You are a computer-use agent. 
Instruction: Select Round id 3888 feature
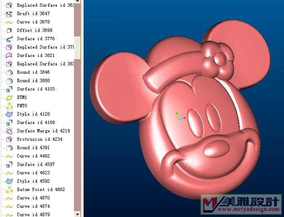coord(33,81)
